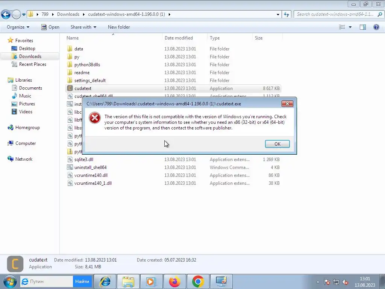Open the Windows Start menu
The image size is (385, 289).
pos(10,281)
